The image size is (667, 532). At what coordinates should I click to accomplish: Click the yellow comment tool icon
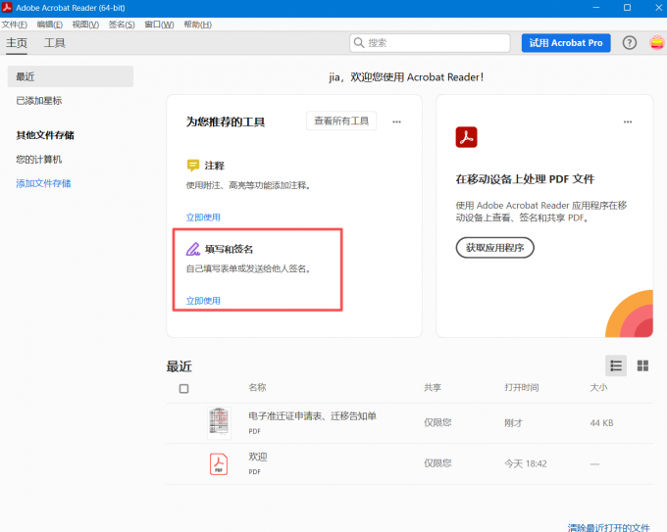pyautogui.click(x=193, y=166)
